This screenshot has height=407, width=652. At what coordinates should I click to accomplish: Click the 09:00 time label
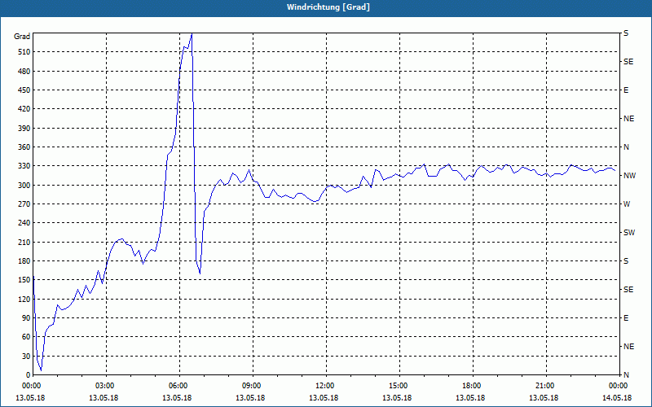(x=251, y=385)
